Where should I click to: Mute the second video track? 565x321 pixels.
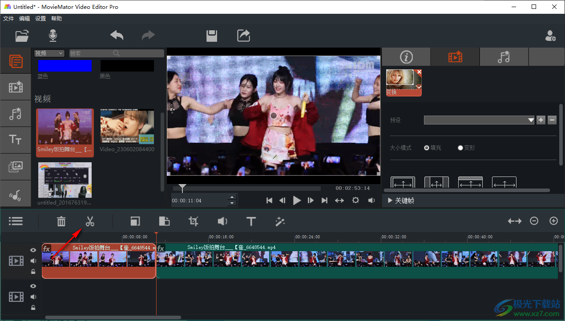click(x=33, y=297)
